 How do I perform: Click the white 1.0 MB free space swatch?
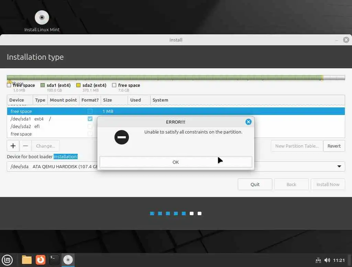(x=9, y=85)
